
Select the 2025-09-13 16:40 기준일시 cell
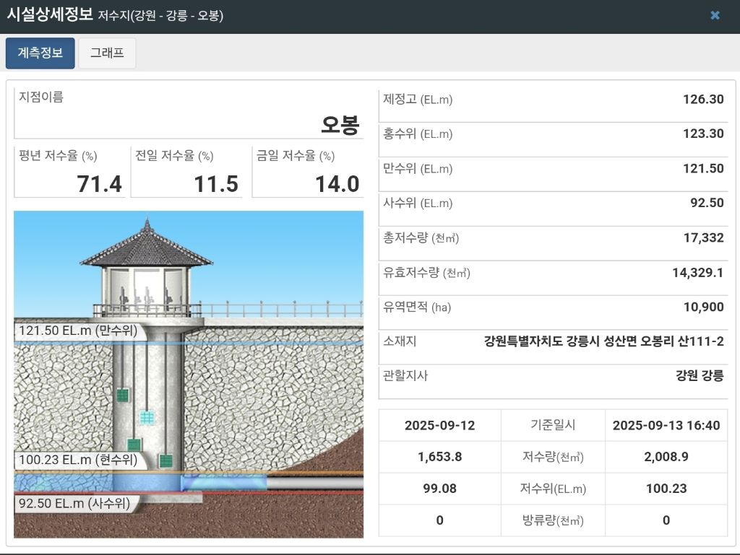click(x=666, y=425)
